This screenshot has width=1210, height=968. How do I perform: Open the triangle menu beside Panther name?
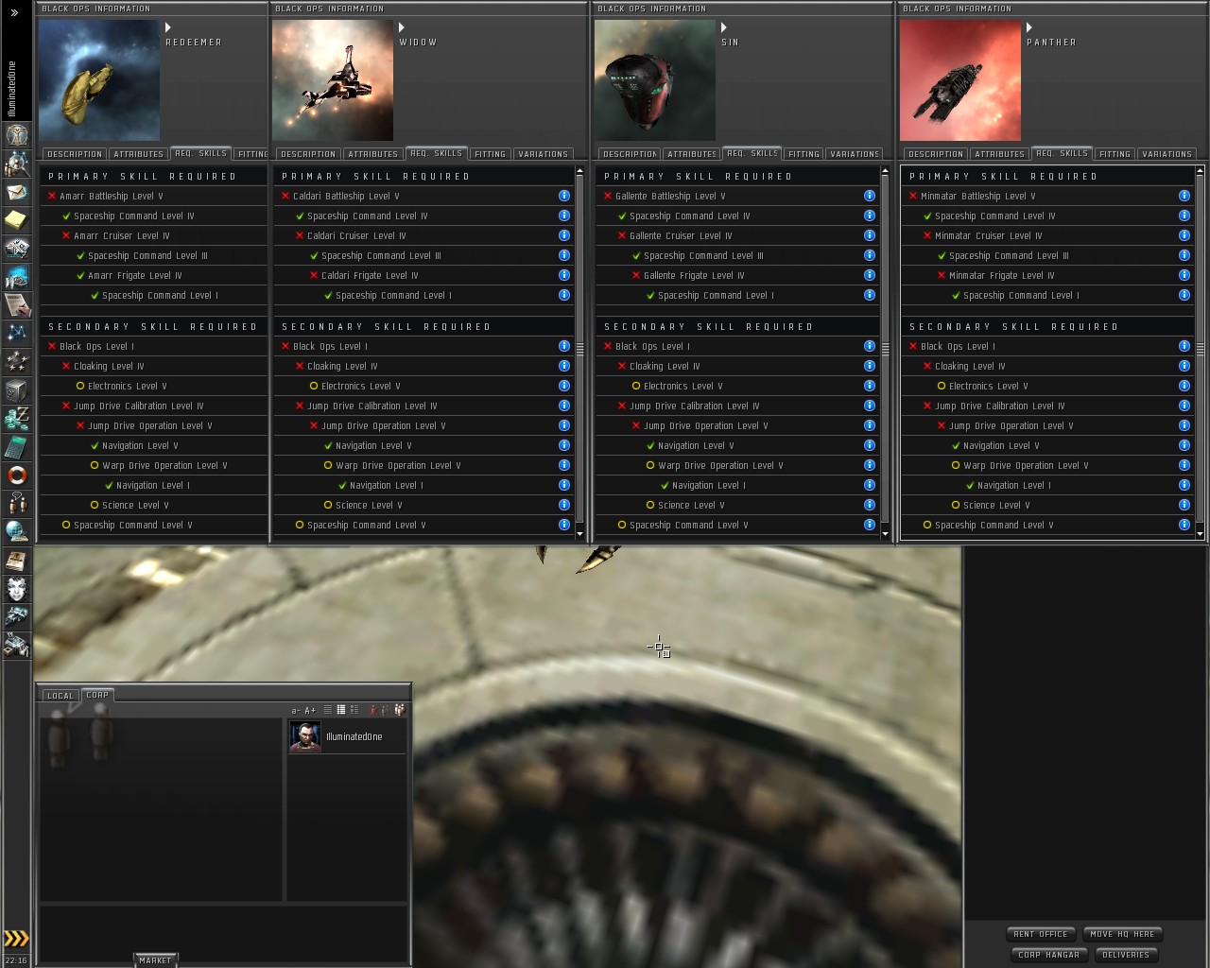coord(1029,28)
